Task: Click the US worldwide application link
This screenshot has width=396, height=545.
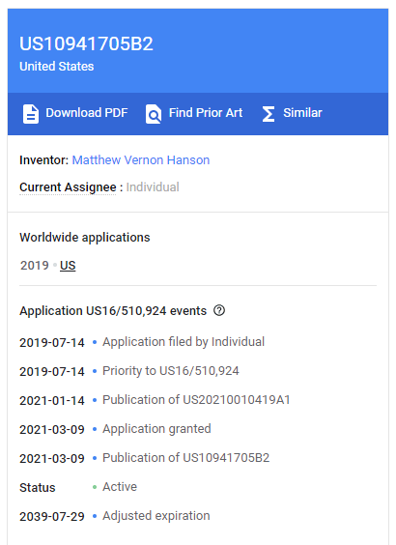Action: pos(68,266)
